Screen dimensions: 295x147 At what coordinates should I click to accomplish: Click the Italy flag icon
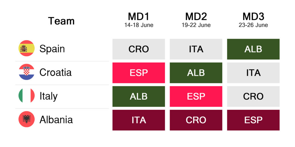[27, 96]
